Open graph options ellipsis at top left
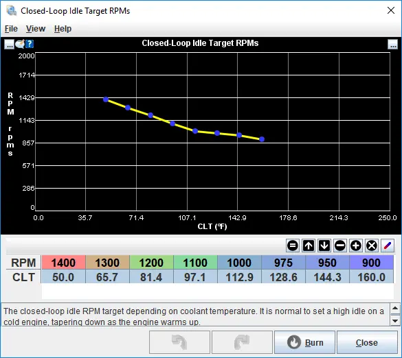Screen dimensions: 402x358 (9, 45)
